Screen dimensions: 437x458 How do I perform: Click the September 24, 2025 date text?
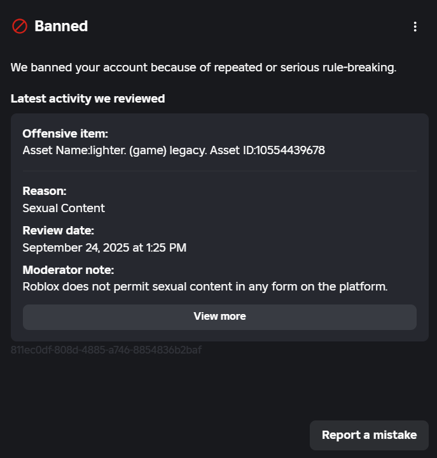tap(78, 248)
